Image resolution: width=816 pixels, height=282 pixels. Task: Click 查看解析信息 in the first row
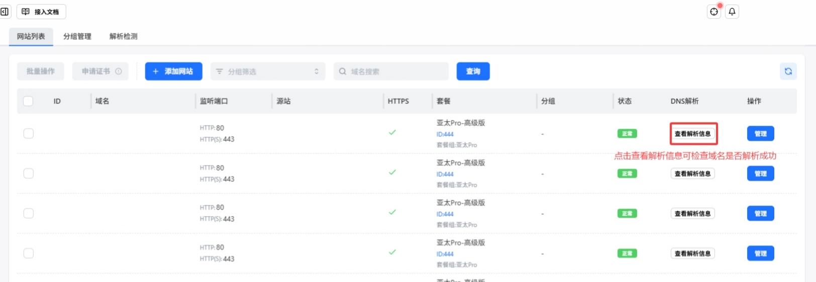click(692, 133)
